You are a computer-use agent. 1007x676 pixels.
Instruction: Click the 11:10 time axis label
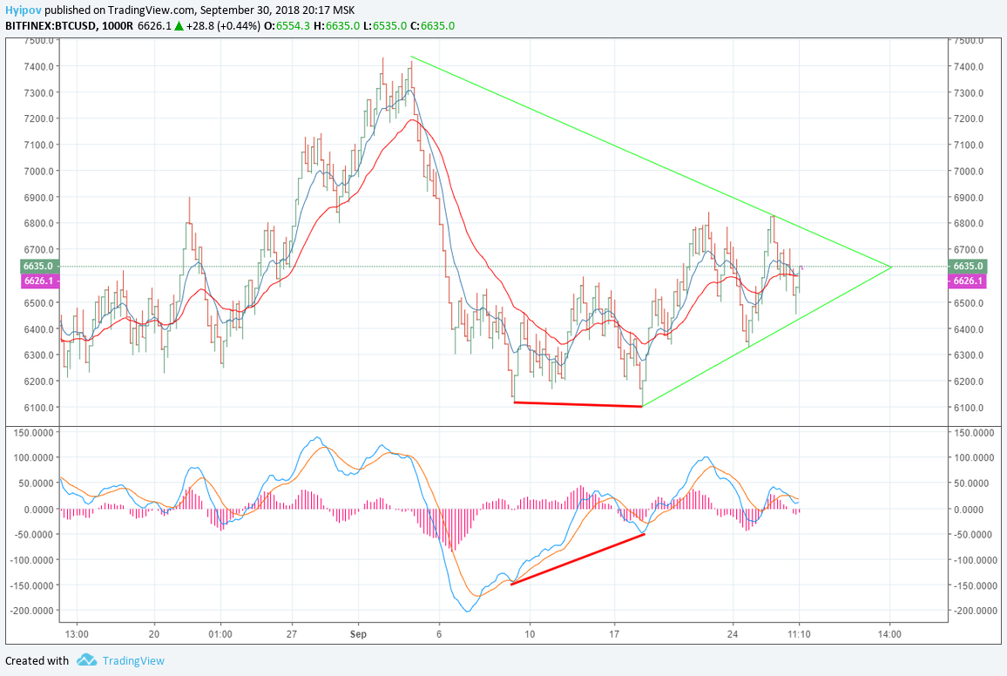coord(799,634)
